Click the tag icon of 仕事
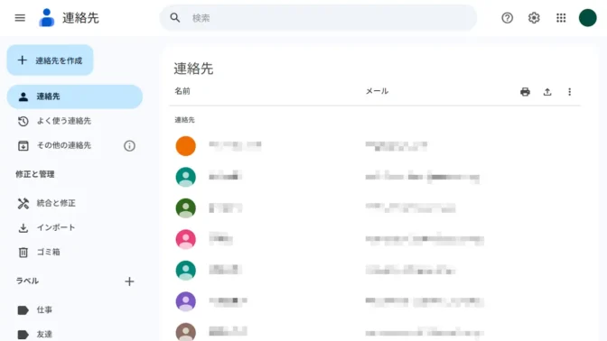Viewport: 607px width, 341px height. point(23,310)
